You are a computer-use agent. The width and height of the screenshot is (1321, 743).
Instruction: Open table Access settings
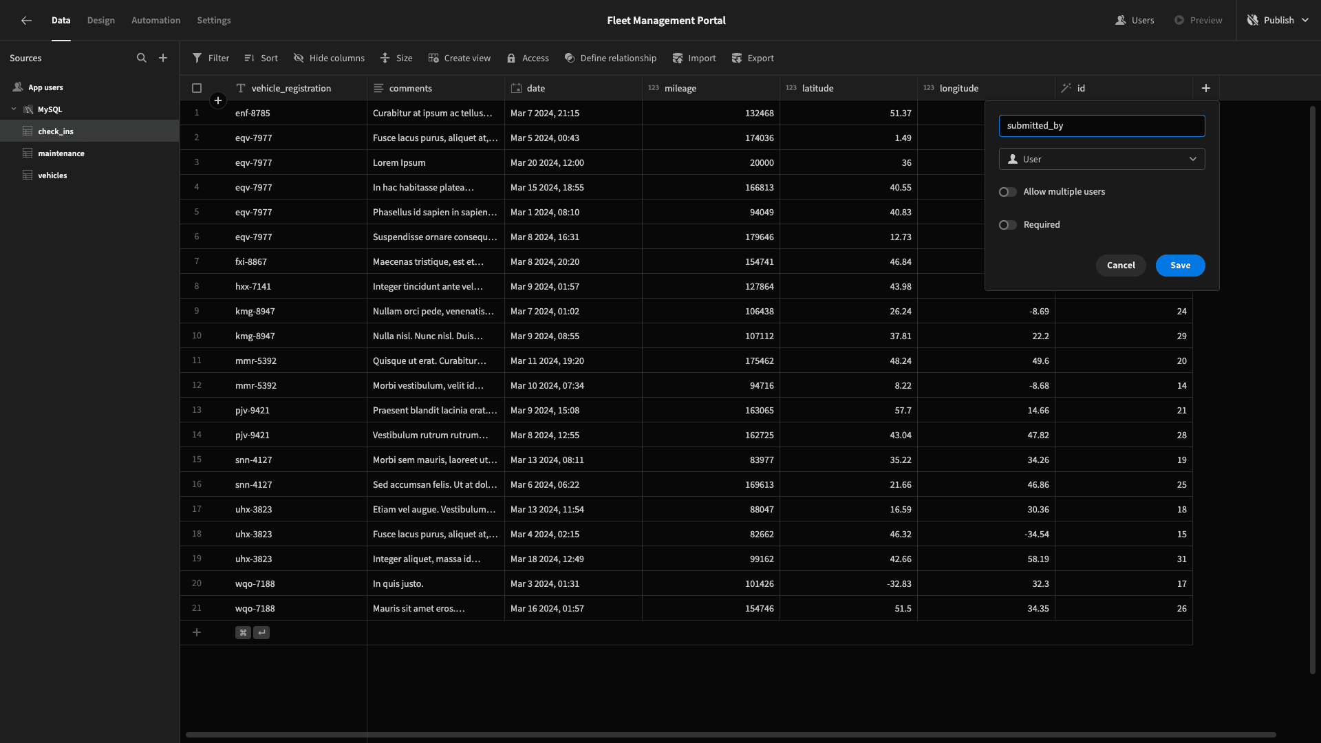528,58
